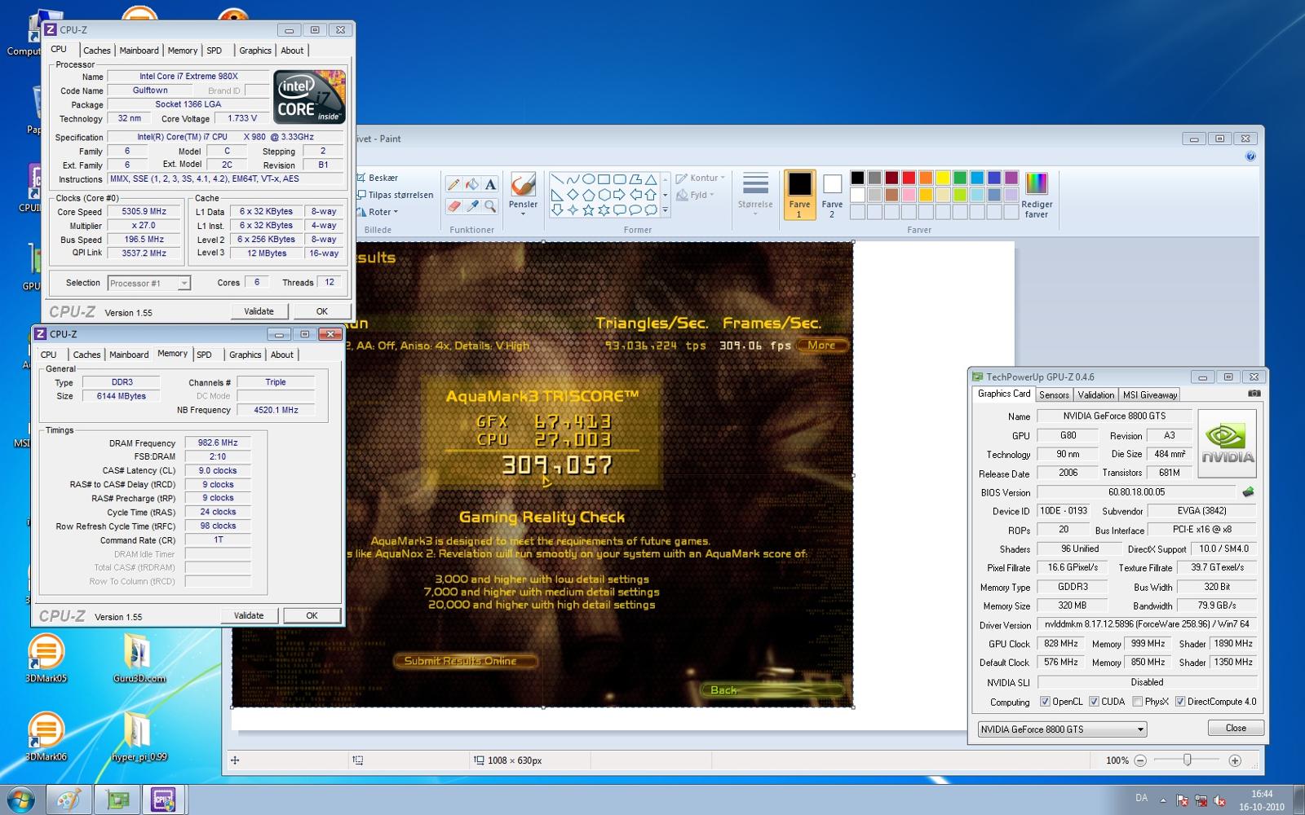Select the Pencil tool in Paint

[x=453, y=185]
